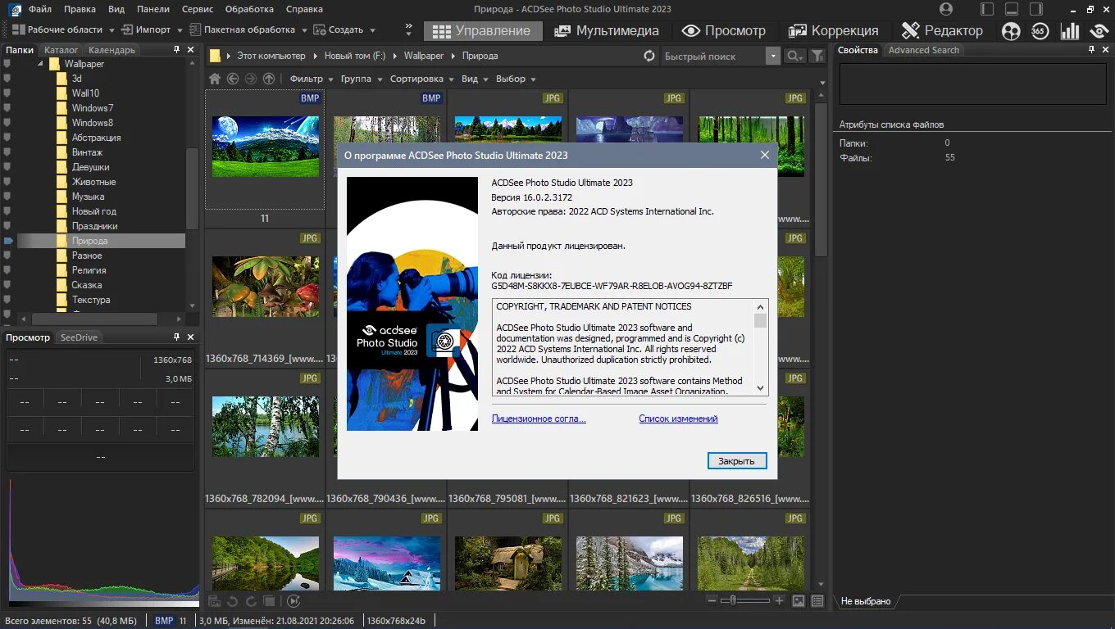Click in the Быстрый поиск field
The height and width of the screenshot is (629, 1115).
point(712,56)
